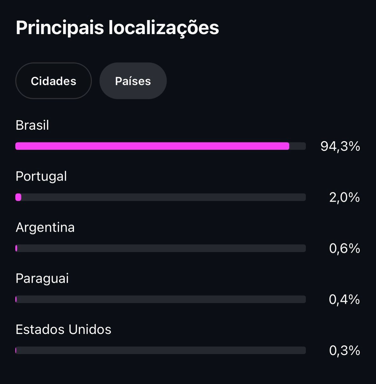Click the pink filled dot of Portugal bar
This screenshot has width=376, height=384.
(x=18, y=197)
